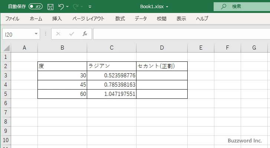Select column B header
The image size is (270, 148).
point(62,48)
